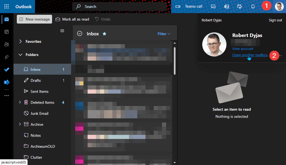Open the Files attachments module
This screenshot has width=286, height=165.
[x=7, y=57]
